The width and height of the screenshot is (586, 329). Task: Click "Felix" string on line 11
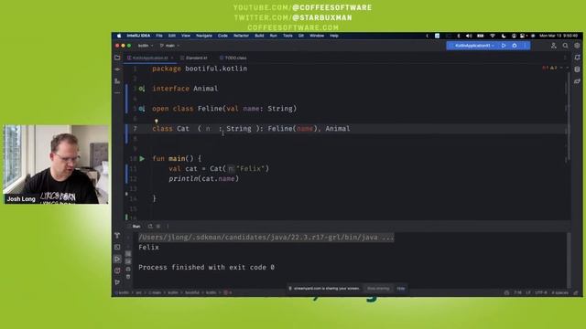[251, 168]
